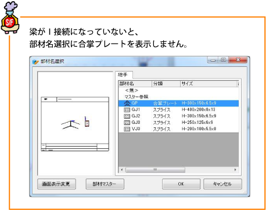Select size H-250x125x6x9 cell
266x210 pixels.
click(197, 122)
